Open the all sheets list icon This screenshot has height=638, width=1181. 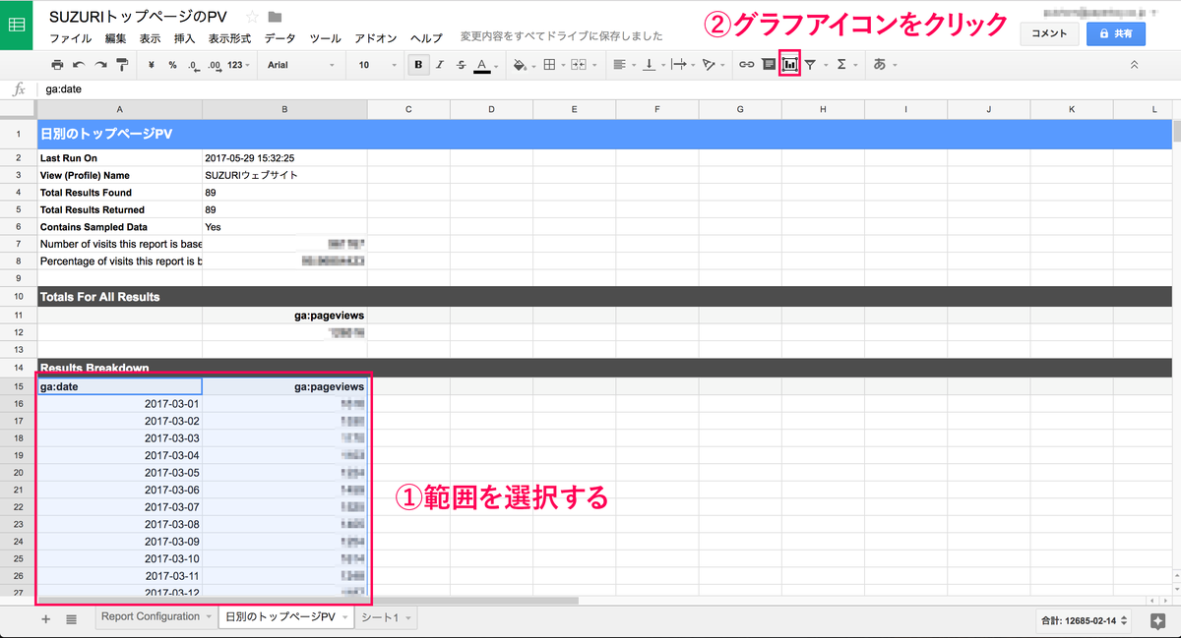click(x=72, y=619)
